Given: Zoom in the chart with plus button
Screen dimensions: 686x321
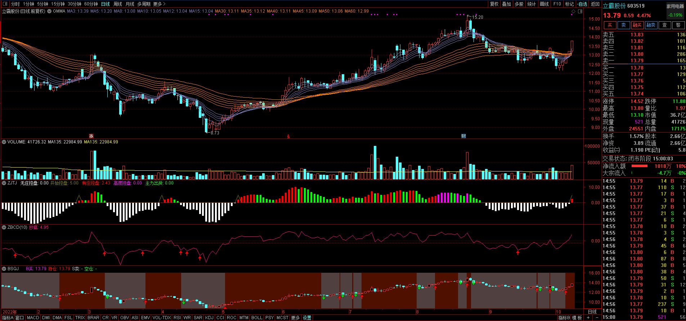Looking at the screenshot, I should pos(588,318).
